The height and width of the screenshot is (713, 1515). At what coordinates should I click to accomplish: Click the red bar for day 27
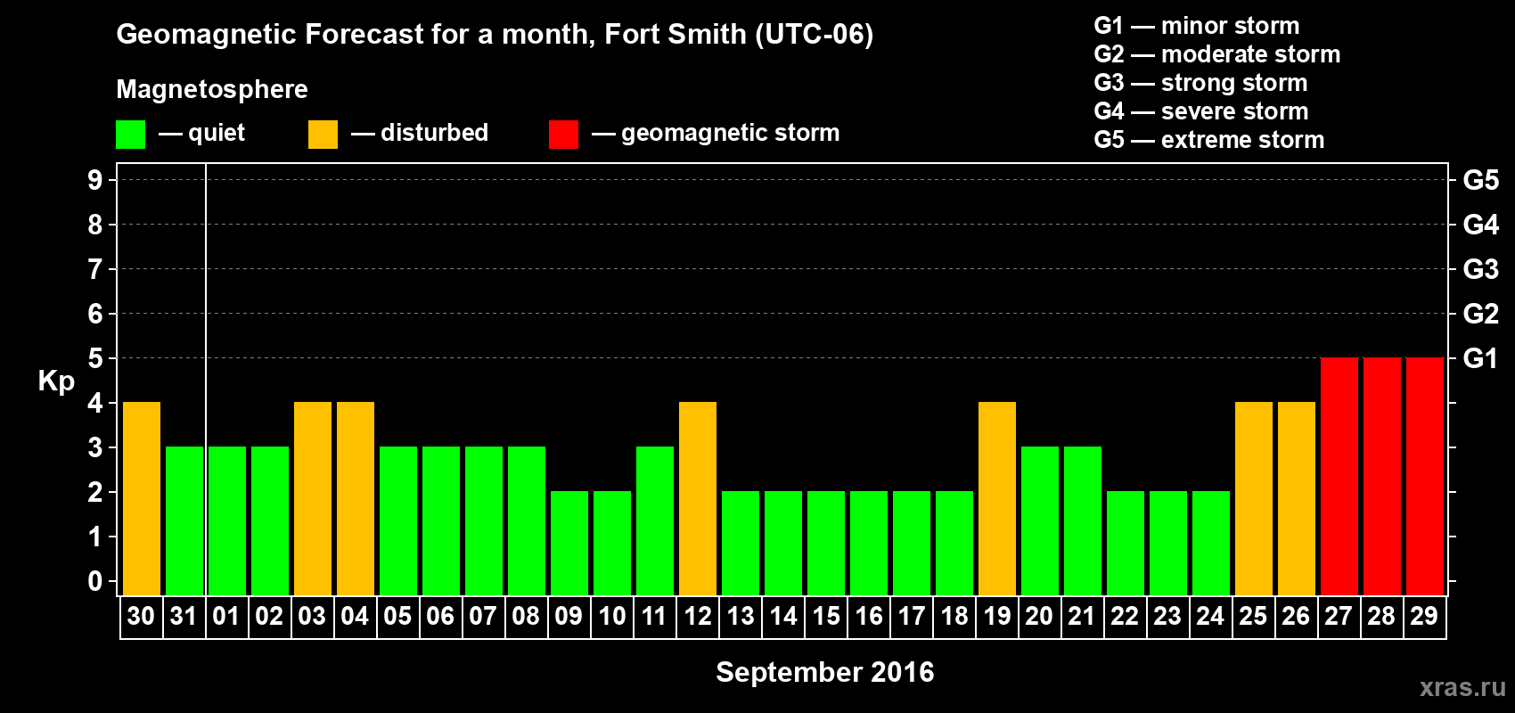pos(1339,476)
